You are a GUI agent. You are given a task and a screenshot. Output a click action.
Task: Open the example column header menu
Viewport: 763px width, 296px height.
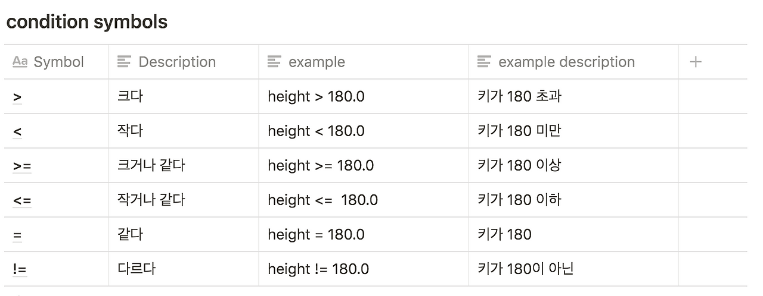(317, 62)
